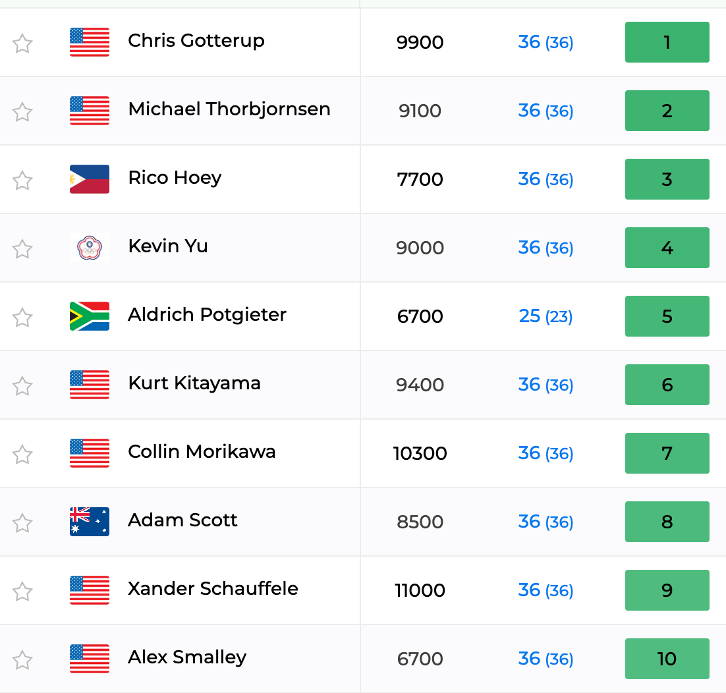Click Adam Scott's 36 (36) holes link

coord(545,522)
